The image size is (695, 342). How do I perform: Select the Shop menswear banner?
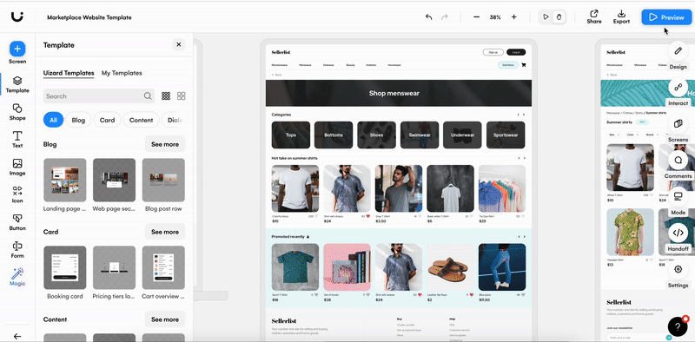pos(399,93)
